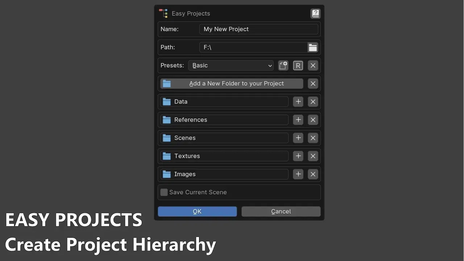Remove the References folder
Image resolution: width=464 pixels, height=261 pixels.
point(313,120)
